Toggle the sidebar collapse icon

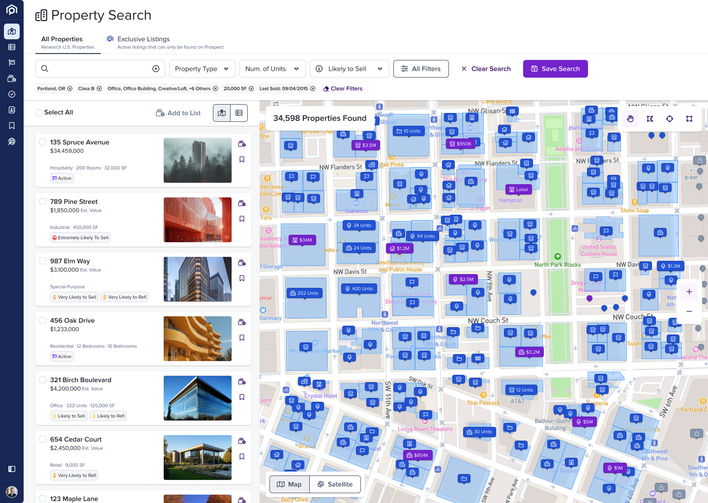(12, 469)
